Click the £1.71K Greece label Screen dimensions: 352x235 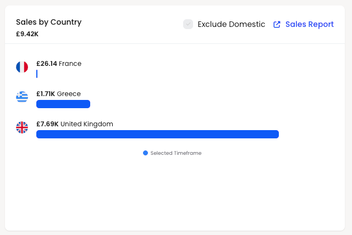pos(58,94)
